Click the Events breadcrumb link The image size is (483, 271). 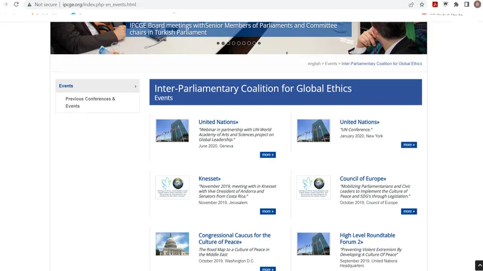click(x=331, y=64)
